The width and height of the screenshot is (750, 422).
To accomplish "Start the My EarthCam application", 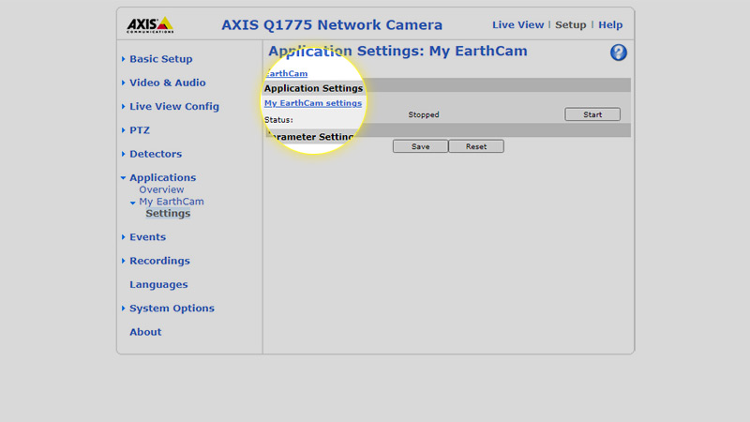I will click(x=592, y=114).
